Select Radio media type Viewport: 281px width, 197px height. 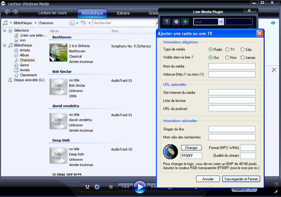click(211, 49)
